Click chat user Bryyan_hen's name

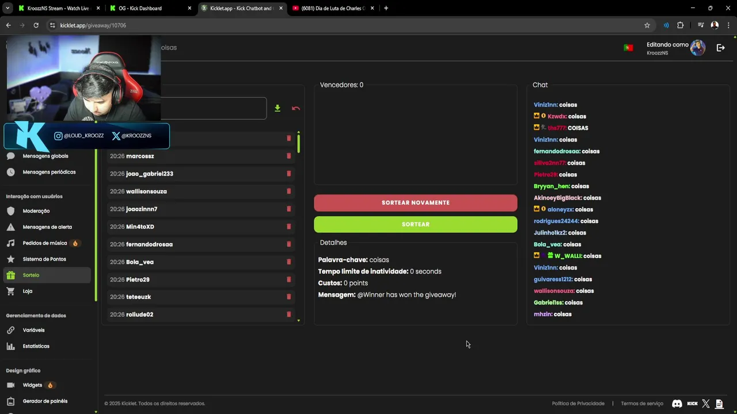[552, 186]
